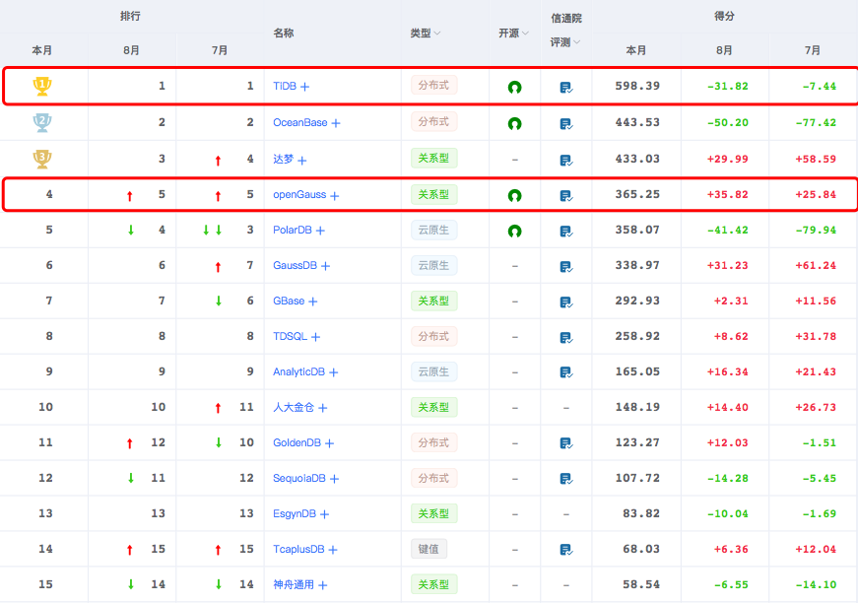Open TiDB's 信通院 evaluation icon
Viewport: 858px width, 603px height.
(x=565, y=88)
